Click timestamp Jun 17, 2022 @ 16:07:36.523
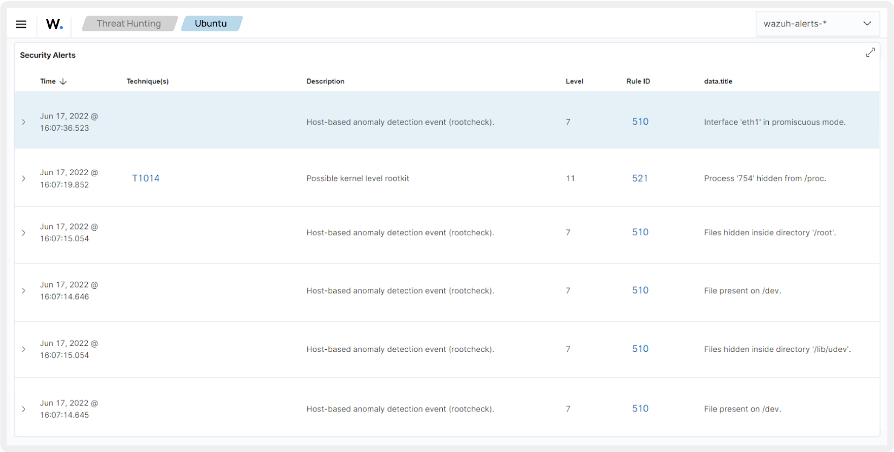Viewport: 894px width, 452px height. coord(69,122)
